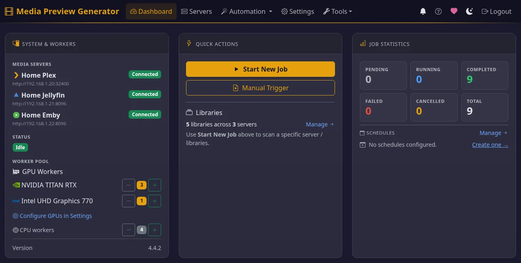Click Plex URL http://192.168.1.20:32400
This screenshot has width=521, height=263.
click(41, 84)
